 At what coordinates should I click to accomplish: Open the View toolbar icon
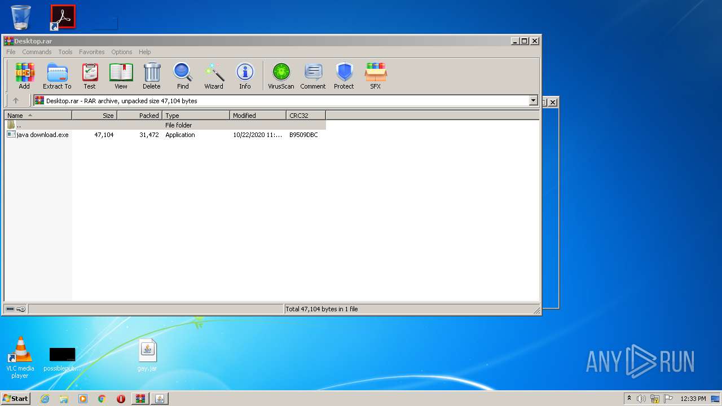click(121, 76)
